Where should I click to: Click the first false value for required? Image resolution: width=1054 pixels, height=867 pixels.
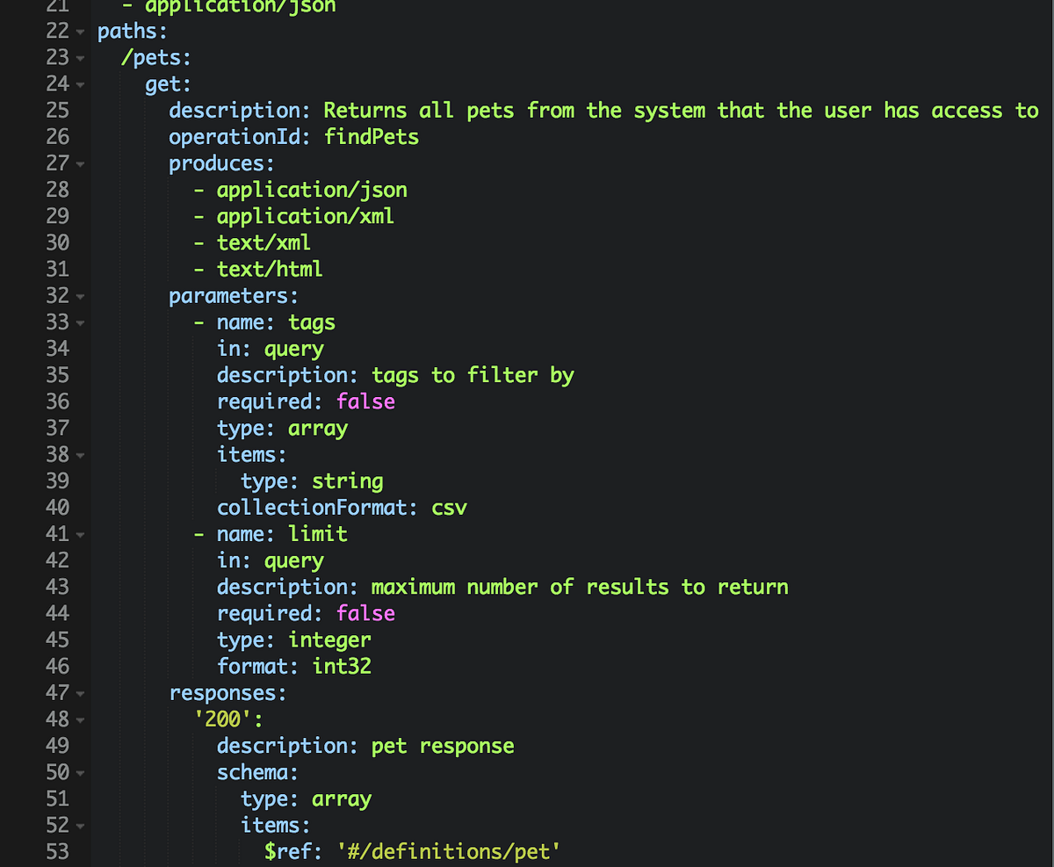(x=365, y=401)
